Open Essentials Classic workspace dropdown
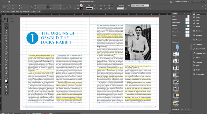This screenshot has width=207, height=114. pyautogui.click(x=182, y=2)
